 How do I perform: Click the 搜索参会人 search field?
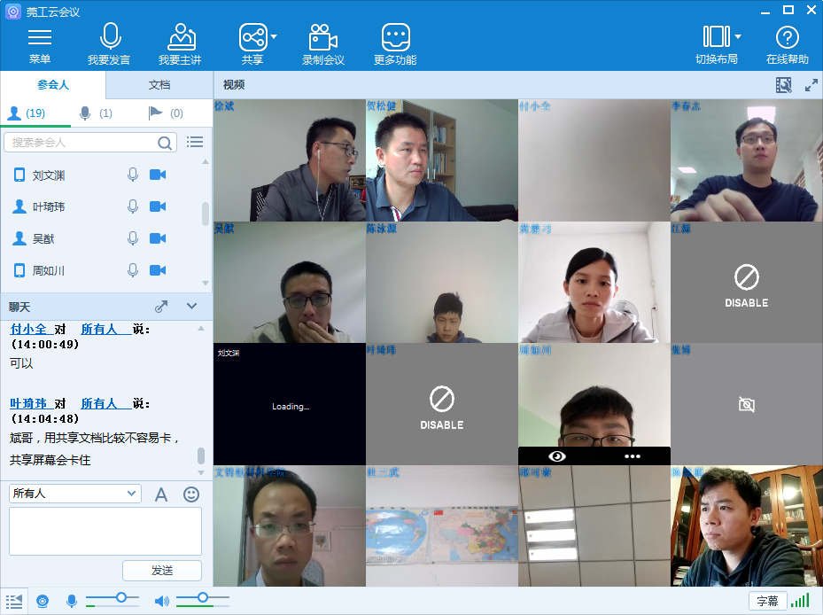click(82, 143)
